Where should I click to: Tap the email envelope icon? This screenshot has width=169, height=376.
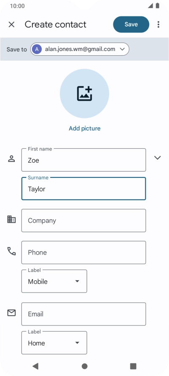click(11, 313)
